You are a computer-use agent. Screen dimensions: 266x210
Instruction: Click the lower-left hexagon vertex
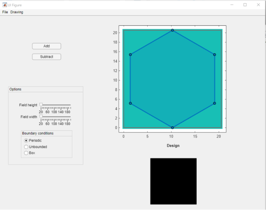tap(130, 103)
